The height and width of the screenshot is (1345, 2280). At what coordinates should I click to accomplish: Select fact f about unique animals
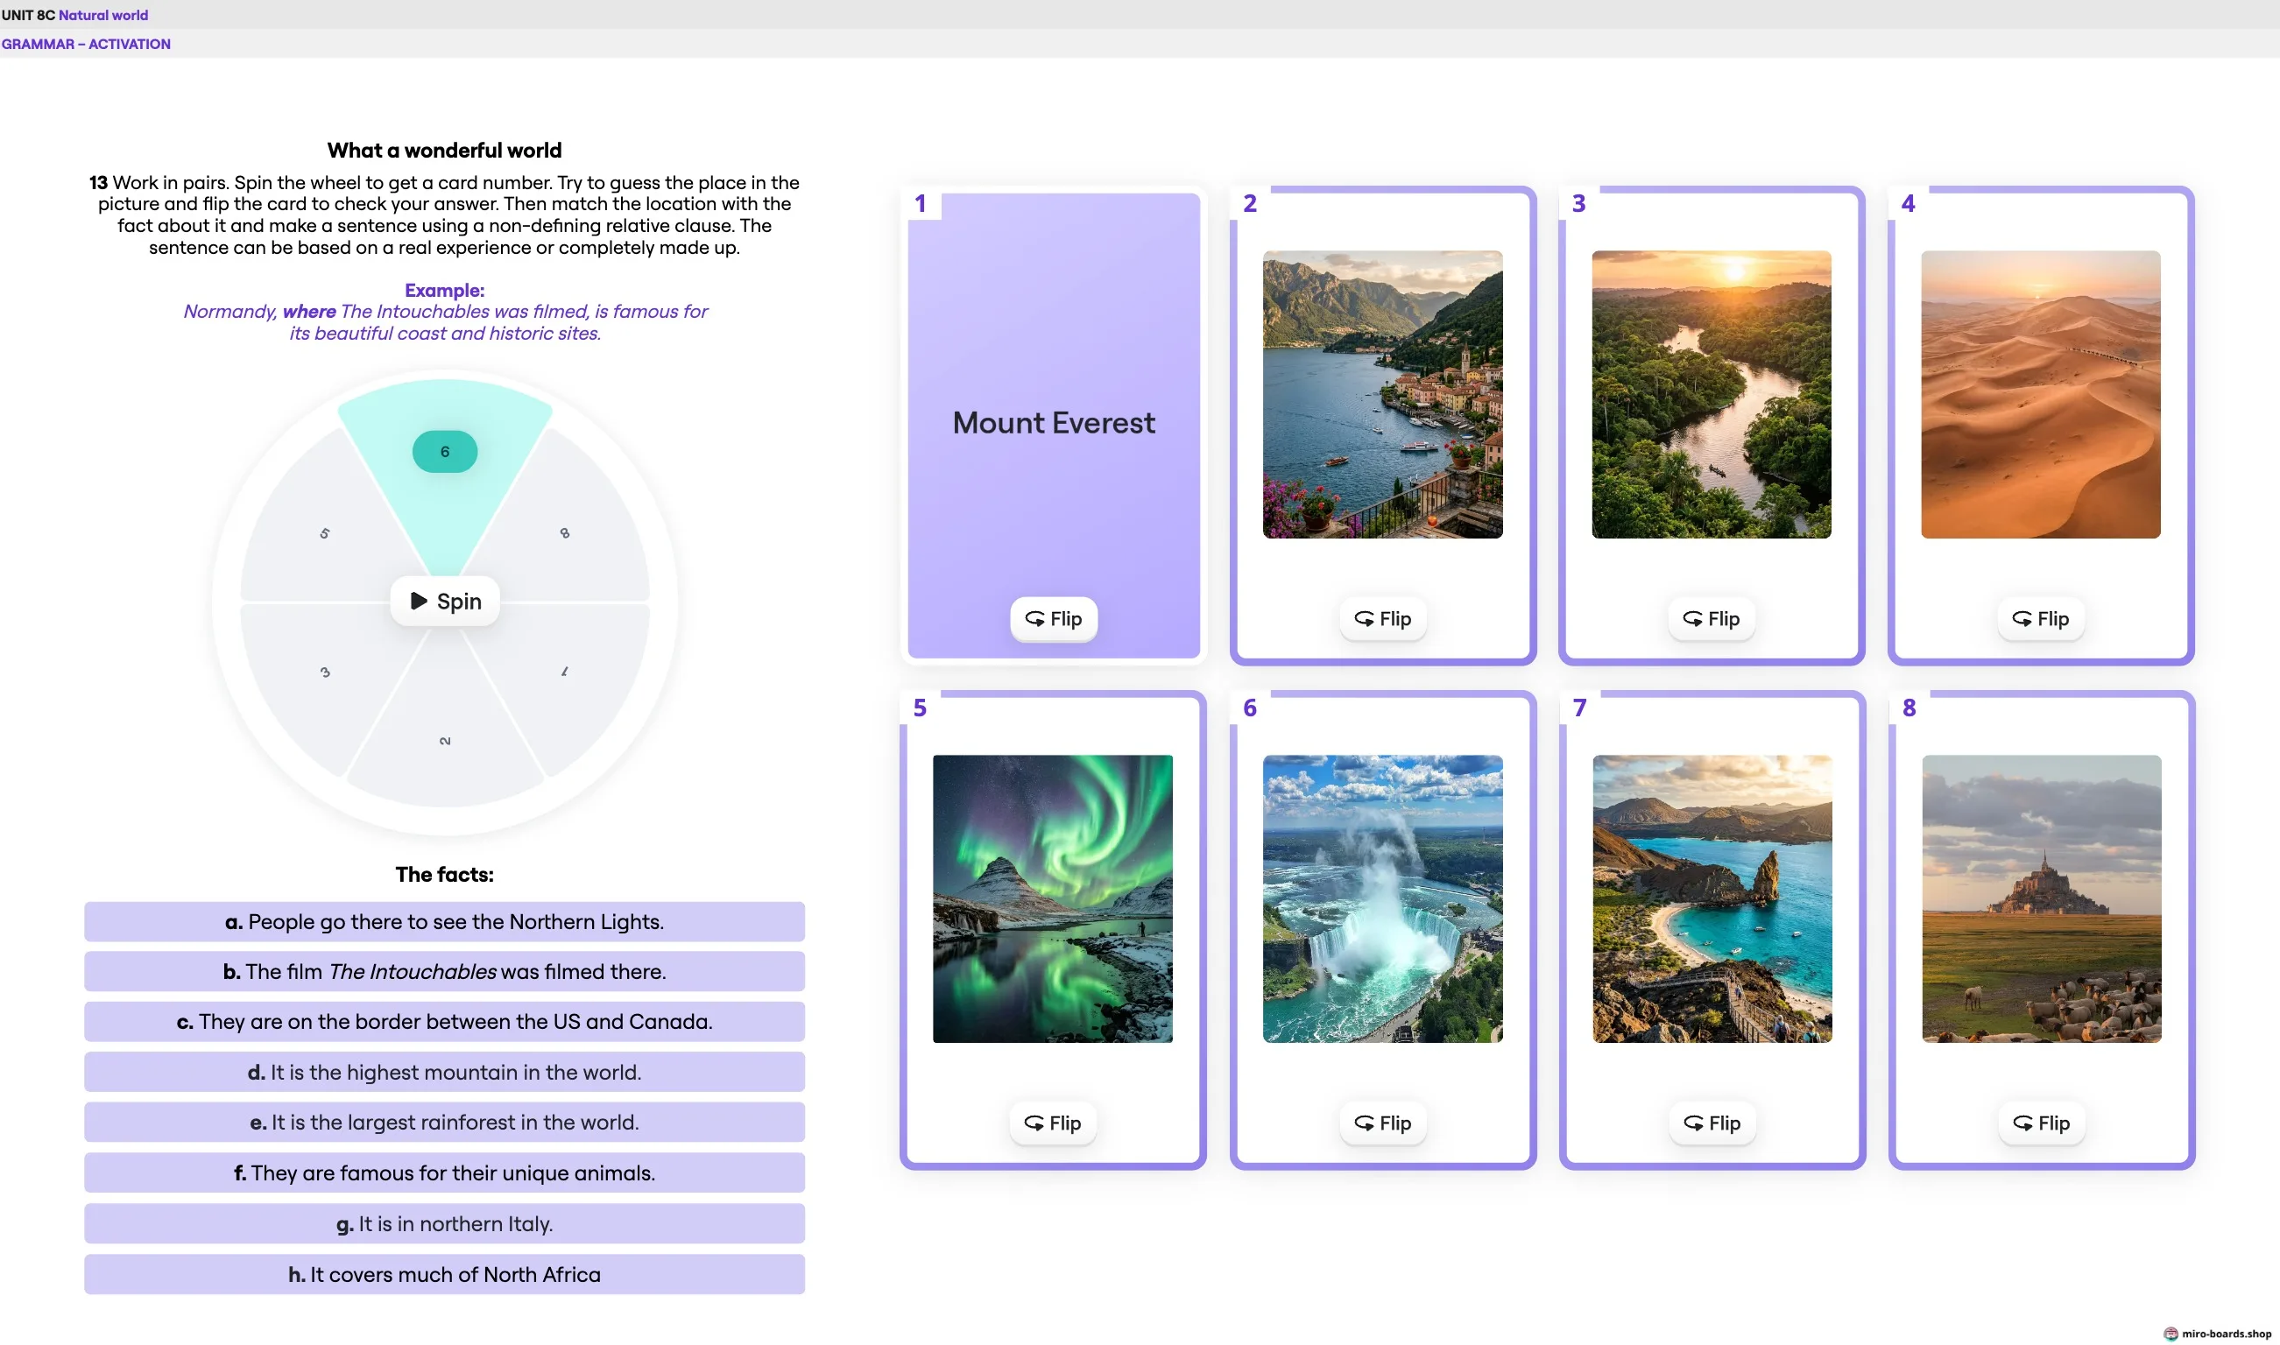(444, 1172)
